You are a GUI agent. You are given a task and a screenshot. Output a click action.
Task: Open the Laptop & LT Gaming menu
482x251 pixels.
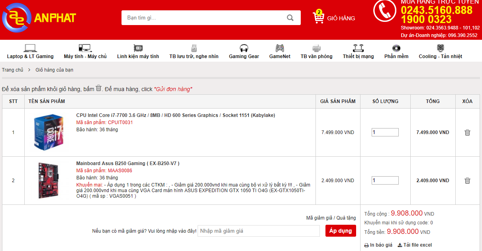pos(30,56)
